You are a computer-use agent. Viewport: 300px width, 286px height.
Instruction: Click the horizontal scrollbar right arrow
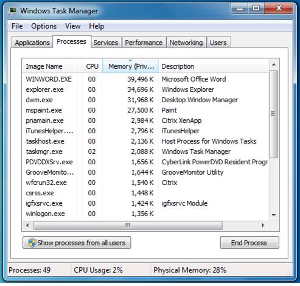pos(263,225)
